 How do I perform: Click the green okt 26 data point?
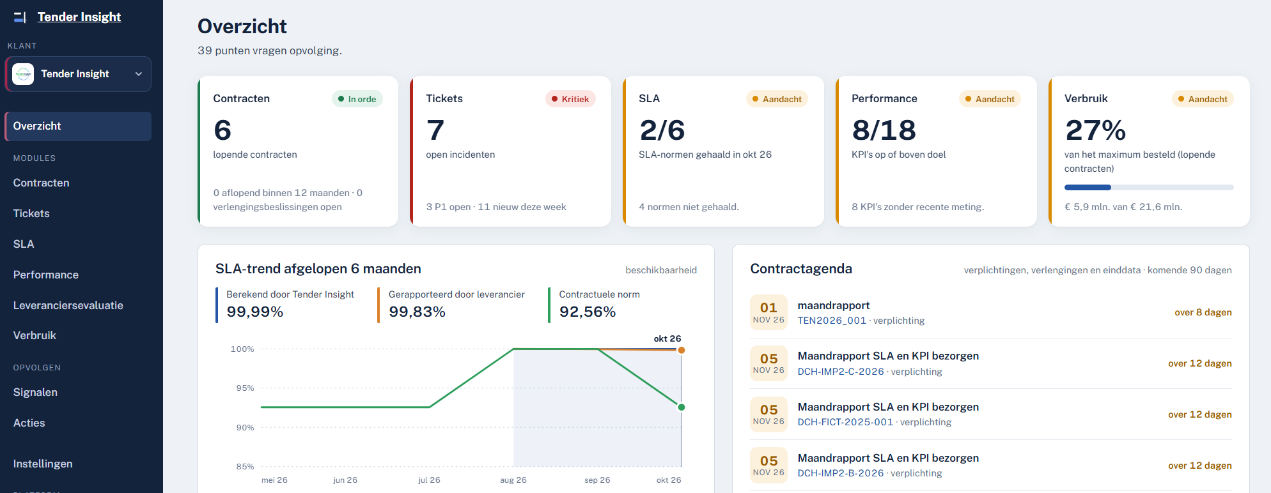tap(682, 407)
